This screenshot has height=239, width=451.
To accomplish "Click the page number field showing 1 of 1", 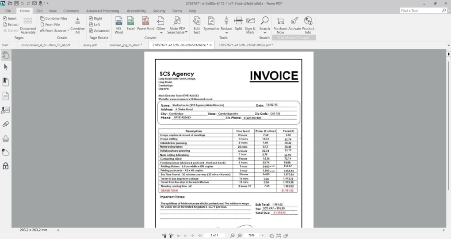I will click(x=214, y=235).
